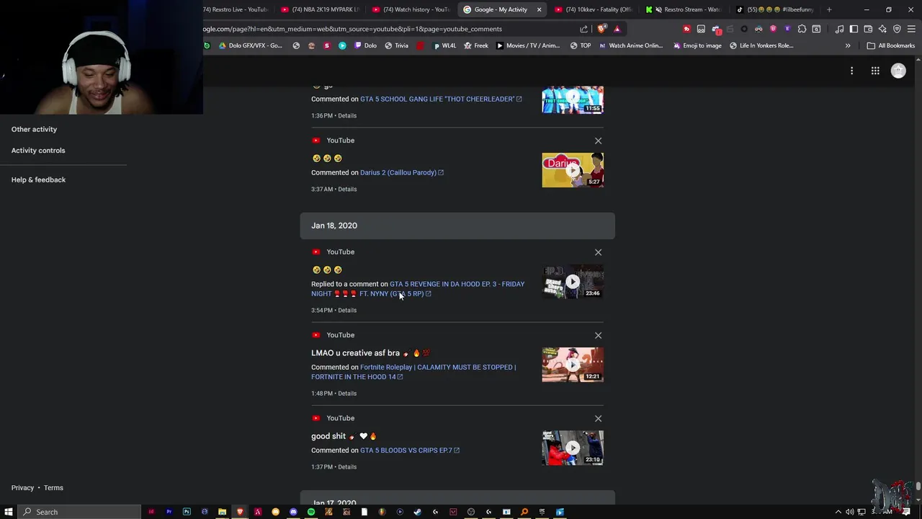Open the Google account avatar

pos(898,71)
